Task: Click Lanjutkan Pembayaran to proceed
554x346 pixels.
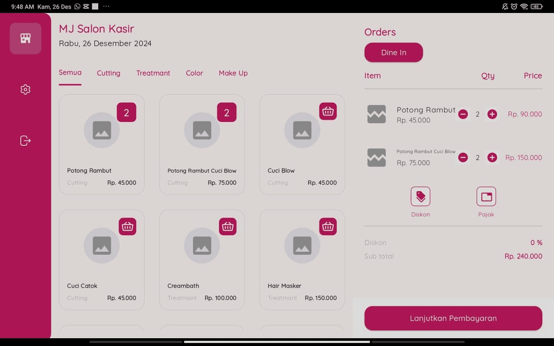Action: 453,318
